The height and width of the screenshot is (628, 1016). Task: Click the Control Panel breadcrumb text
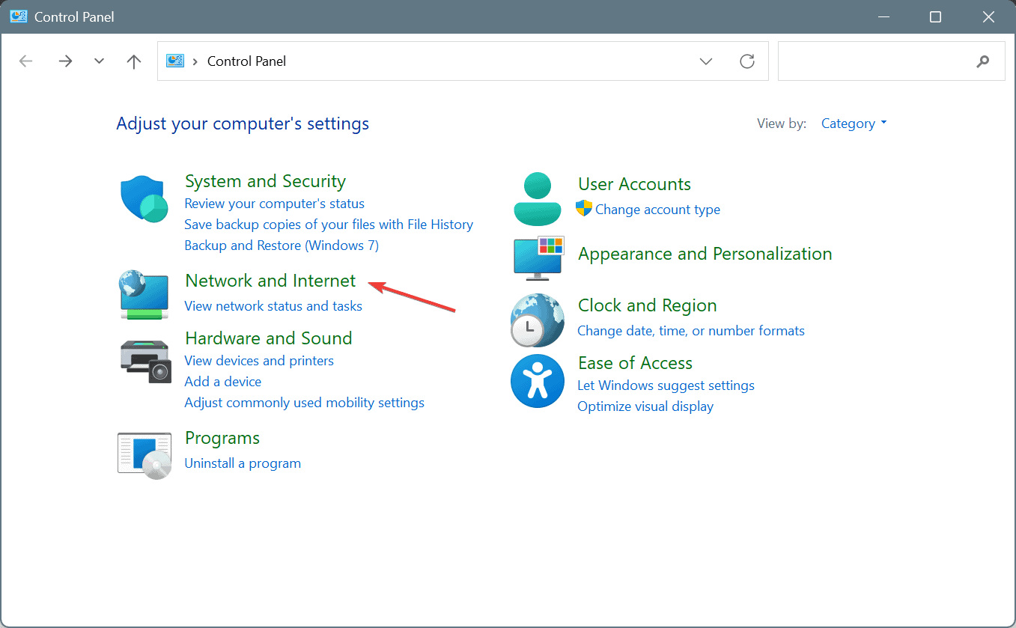pos(246,61)
